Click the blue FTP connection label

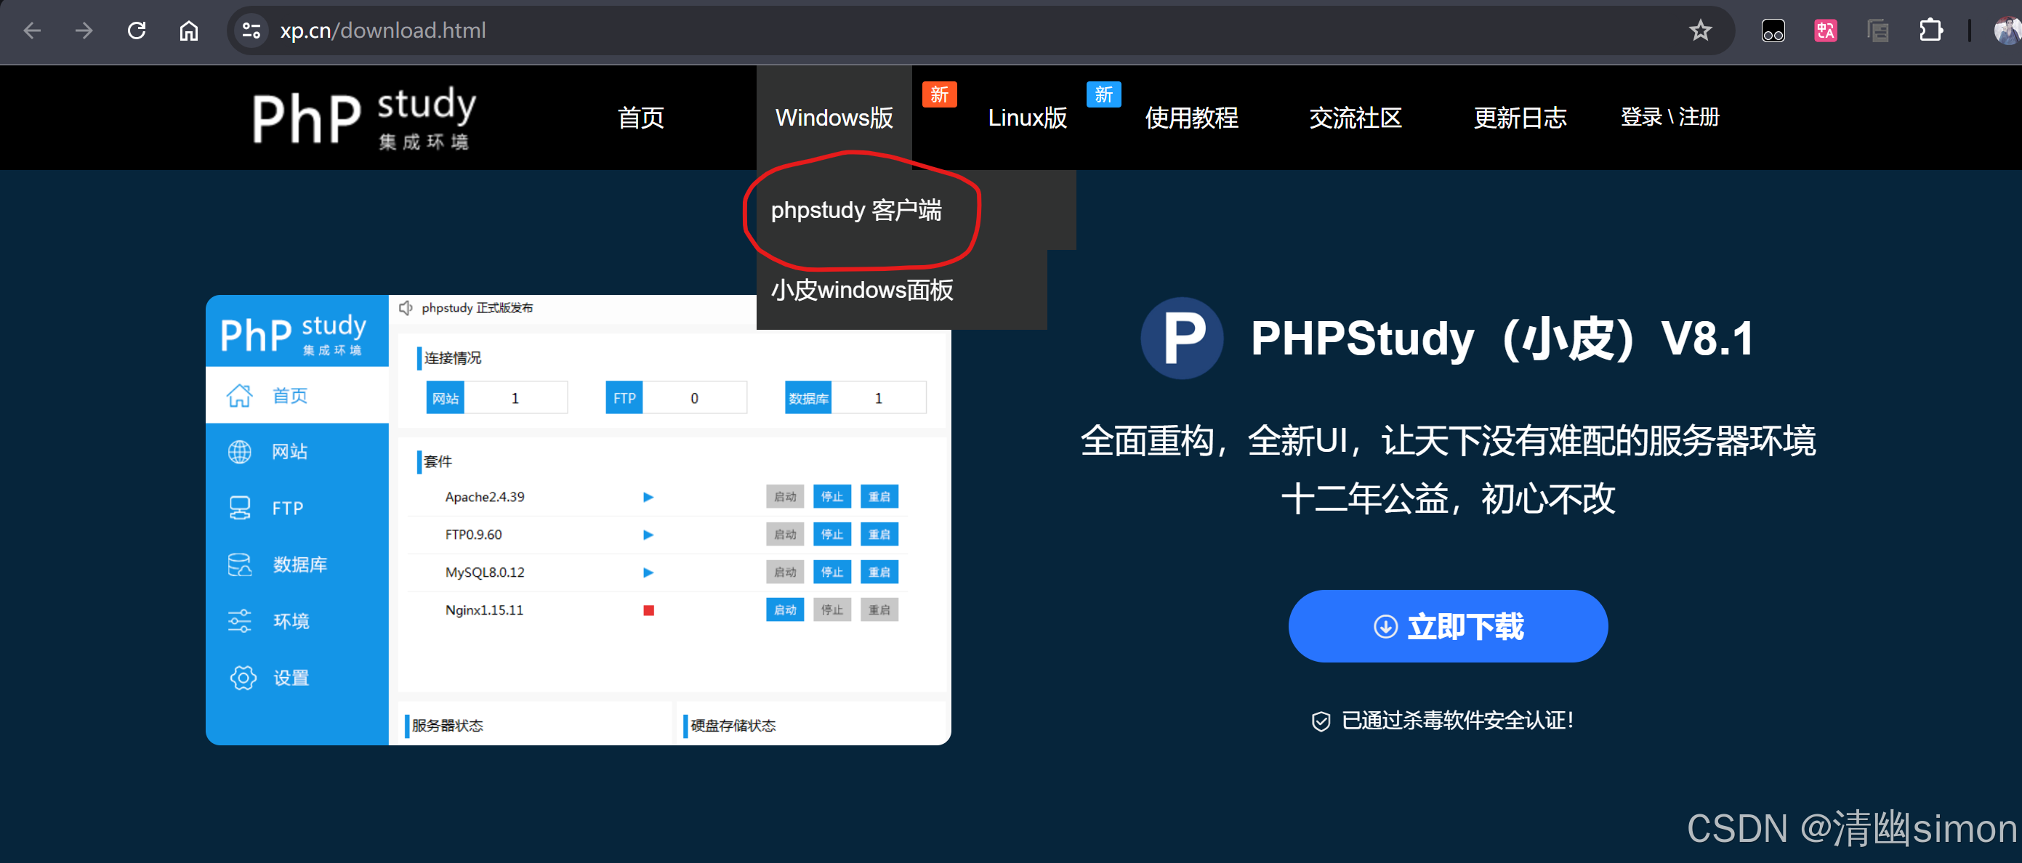[624, 398]
